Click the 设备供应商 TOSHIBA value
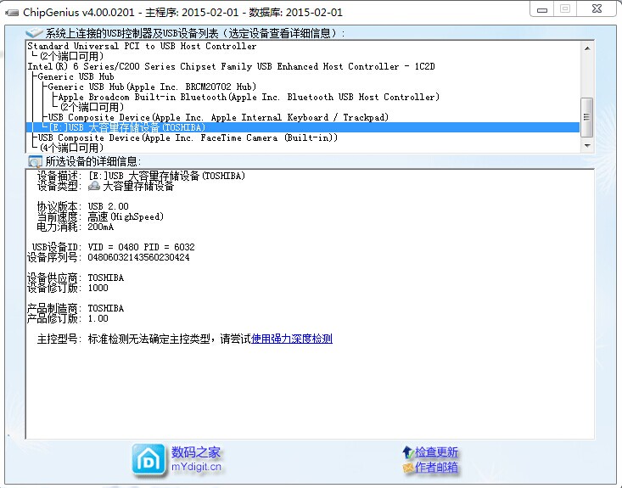622x488 pixels. point(106,278)
